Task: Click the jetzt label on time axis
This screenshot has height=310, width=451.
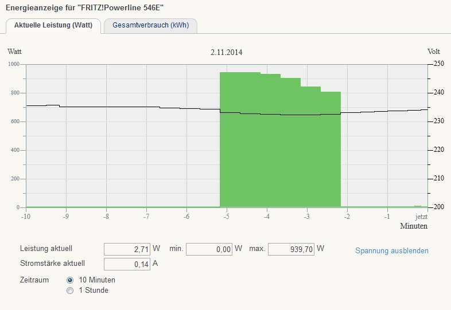Action: click(422, 217)
